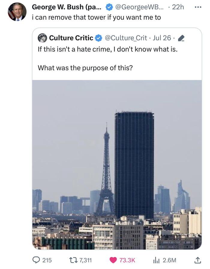Enlarge the Paris skyline tower photo
210x269 pixels.
click(117, 165)
